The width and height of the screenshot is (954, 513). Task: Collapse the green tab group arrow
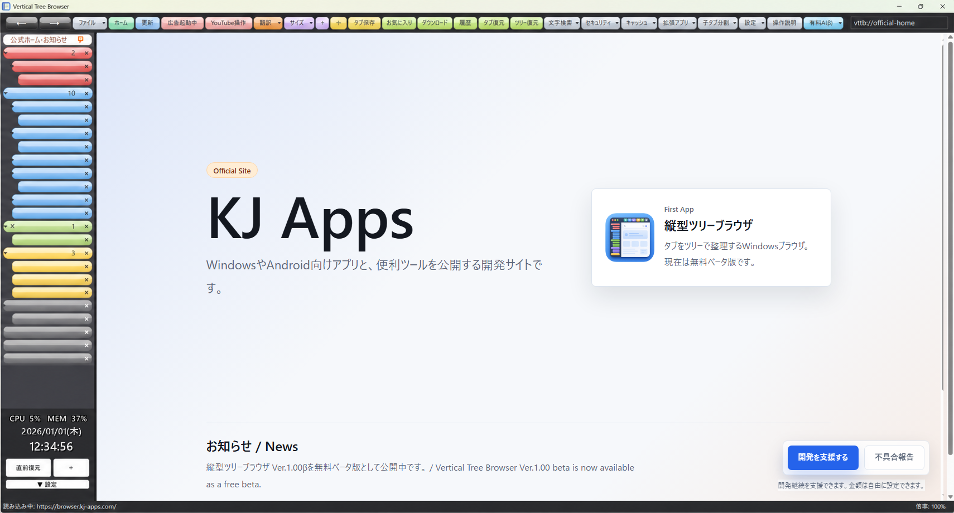6,226
